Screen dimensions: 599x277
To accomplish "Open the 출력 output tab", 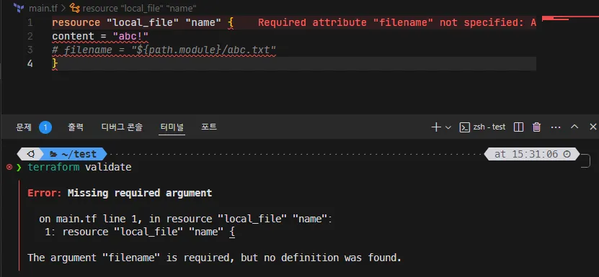I will (x=76, y=127).
